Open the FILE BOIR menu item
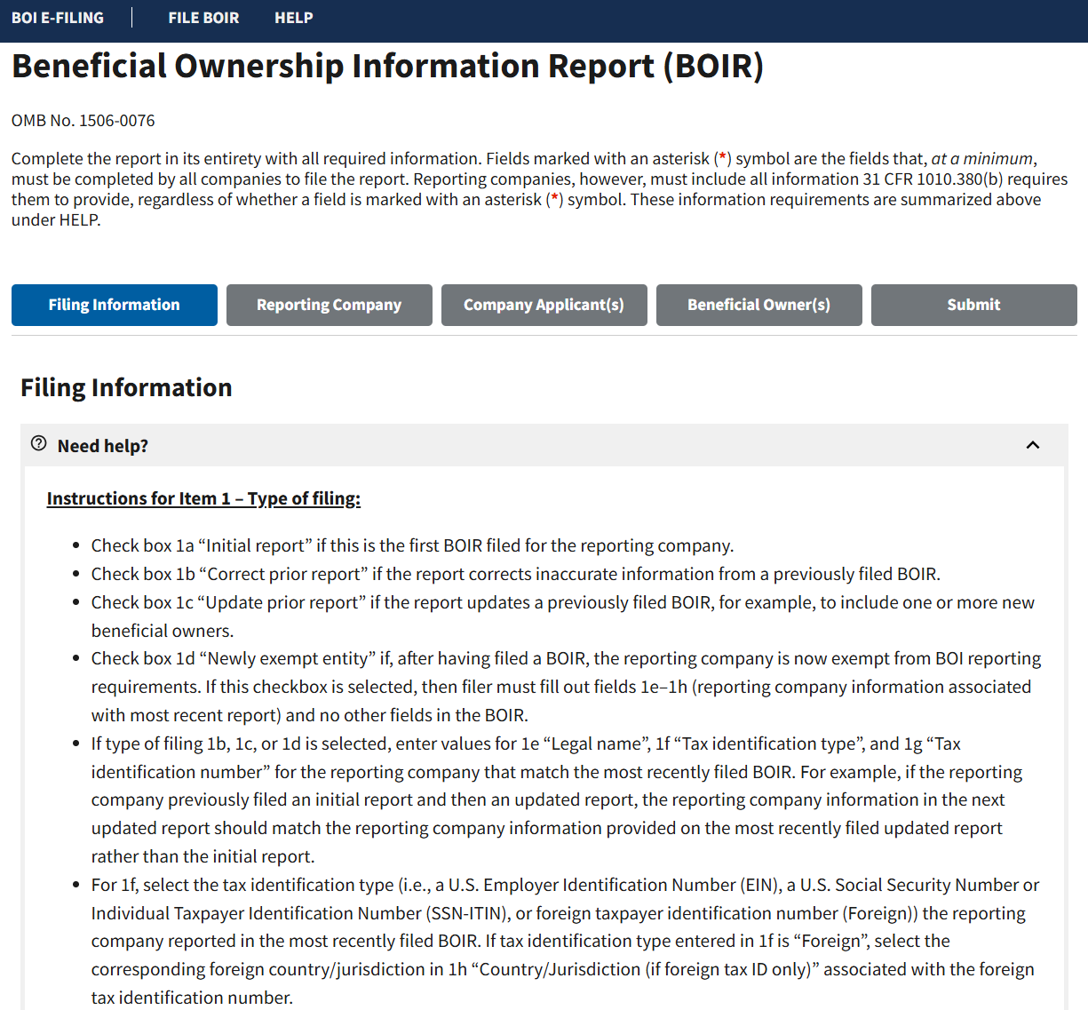Image resolution: width=1088 pixels, height=1010 pixels. coord(203,18)
